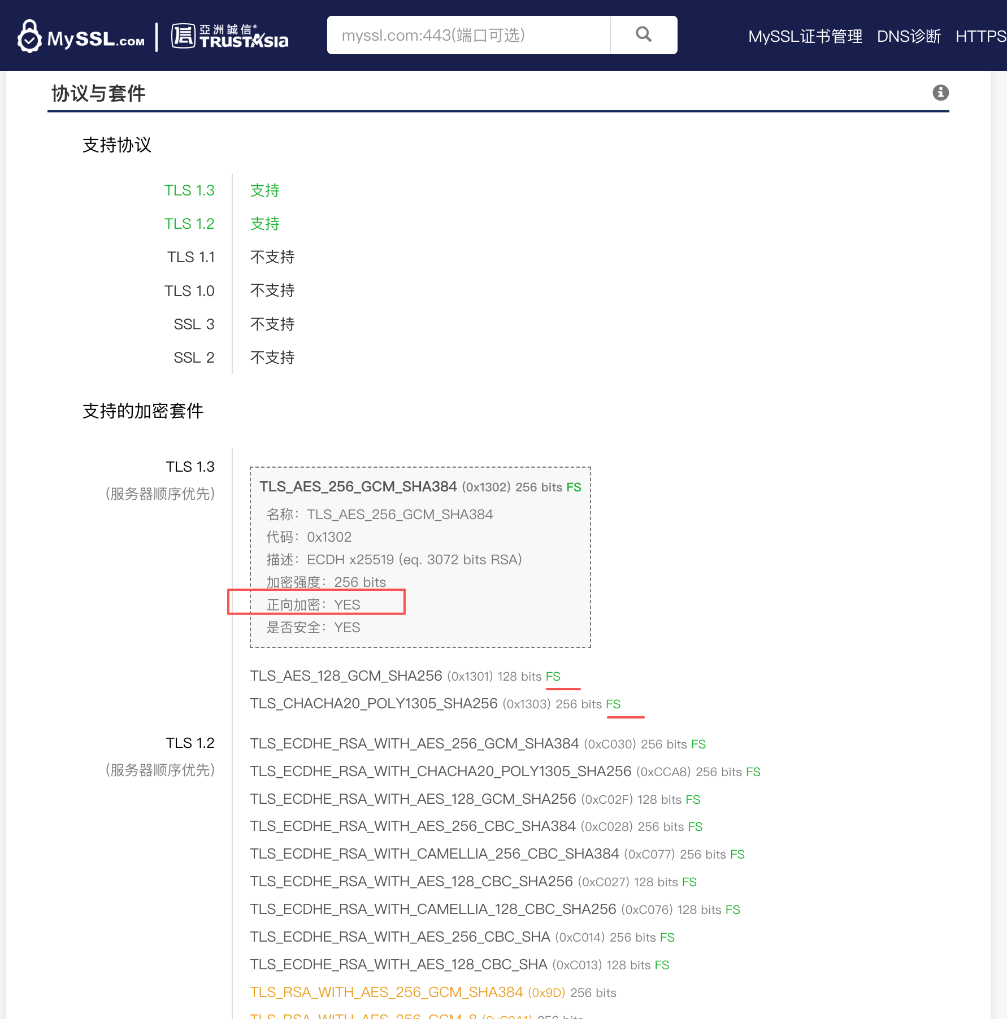
Task: Click the 支持的加密套件 subsection heading
Action: (143, 411)
